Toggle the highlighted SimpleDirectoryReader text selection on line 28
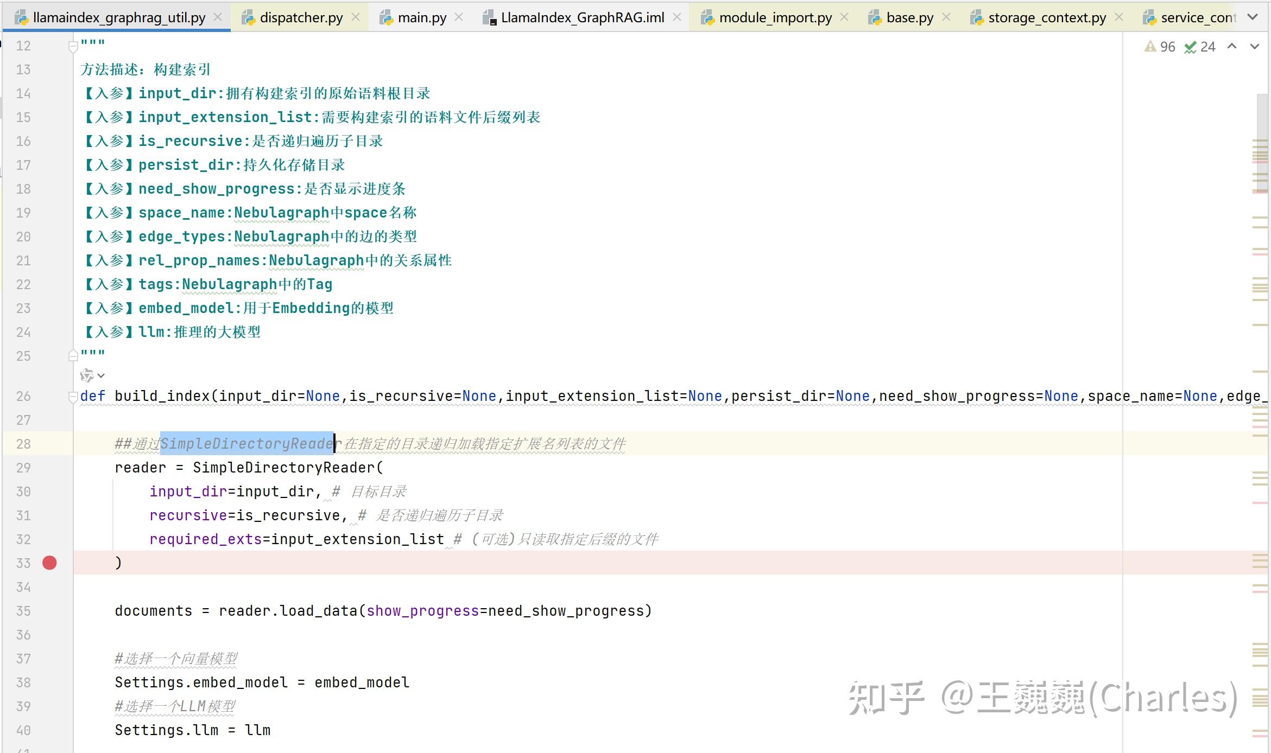The width and height of the screenshot is (1271, 753). 247,443
